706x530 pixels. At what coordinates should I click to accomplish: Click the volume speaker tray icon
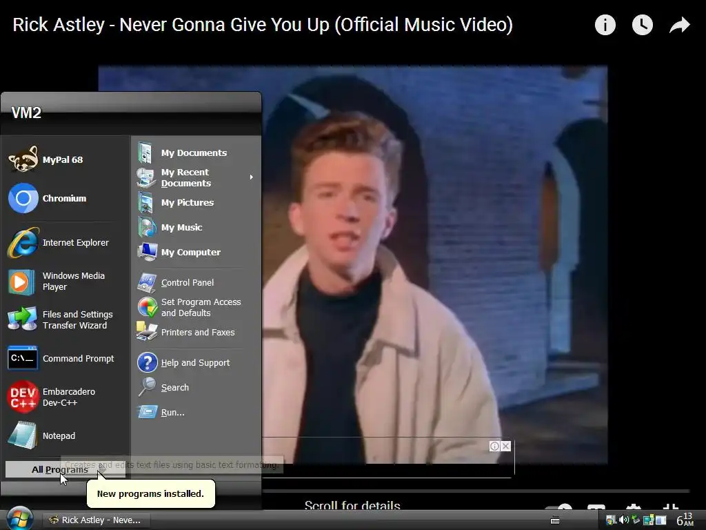pyautogui.click(x=623, y=520)
